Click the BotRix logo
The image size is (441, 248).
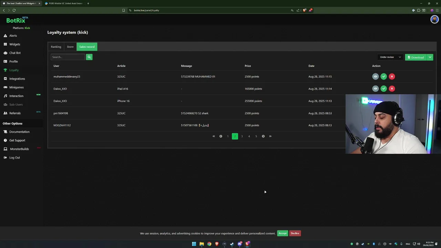17,20
